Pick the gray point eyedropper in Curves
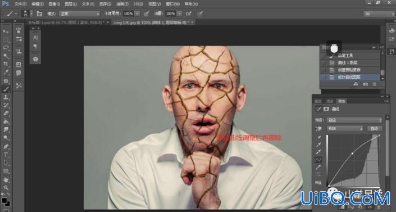Image resolution: width=396 pixels, height=212 pixels. pyautogui.click(x=318, y=145)
